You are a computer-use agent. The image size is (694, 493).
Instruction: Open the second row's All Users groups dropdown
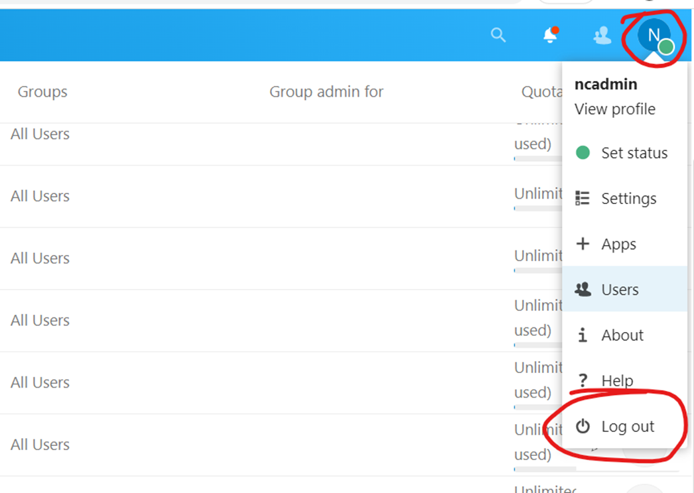tap(40, 196)
